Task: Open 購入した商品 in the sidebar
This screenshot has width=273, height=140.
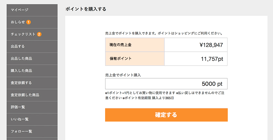Action: 21,70
